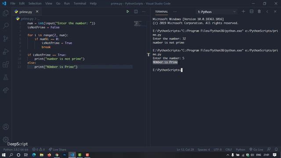The width and height of the screenshot is (281, 158).
Task: Open the Run menu
Action: [x=67, y=4]
